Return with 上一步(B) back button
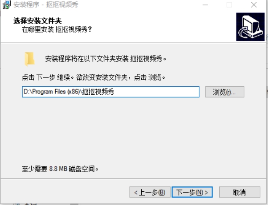 click(150, 192)
